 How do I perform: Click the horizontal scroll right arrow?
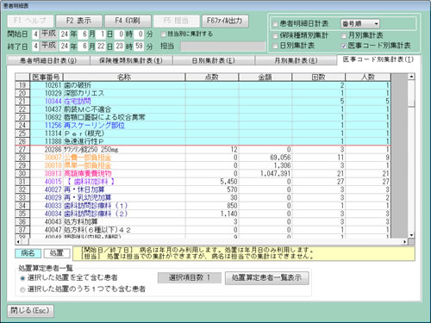click(405, 242)
